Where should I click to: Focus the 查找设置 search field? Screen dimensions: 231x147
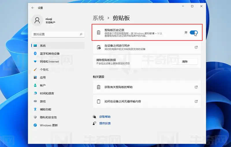[x=58, y=34]
